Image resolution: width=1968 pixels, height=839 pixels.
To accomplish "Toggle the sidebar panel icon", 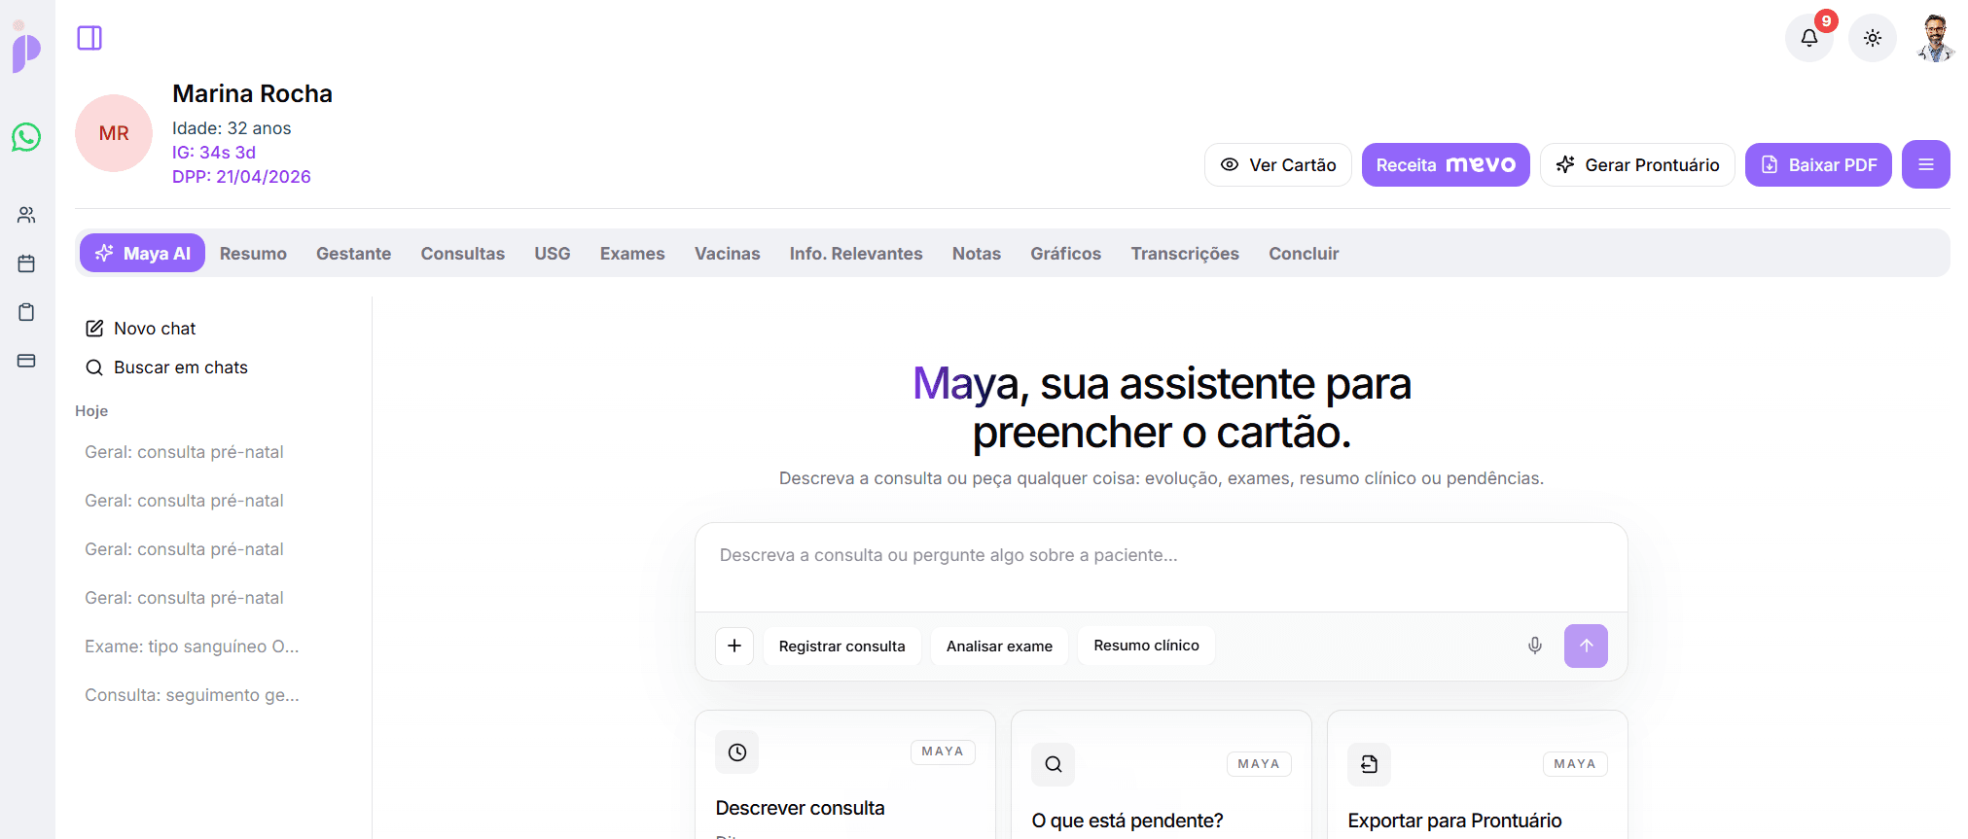I will (x=89, y=38).
